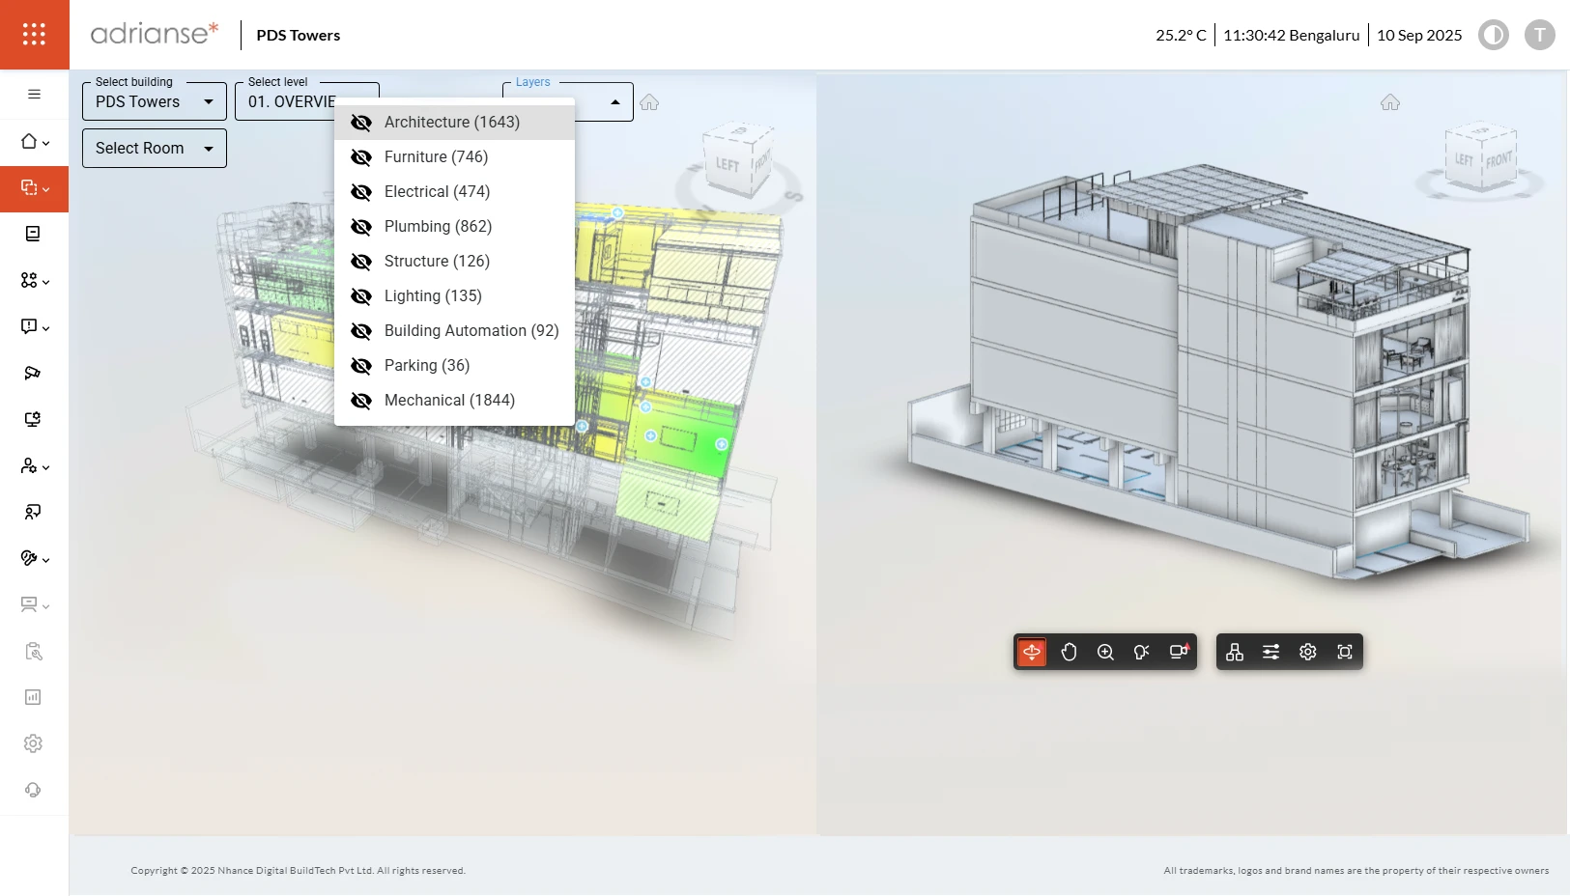
Task: Open the viewer Properties sliders icon
Action: 1271,652
